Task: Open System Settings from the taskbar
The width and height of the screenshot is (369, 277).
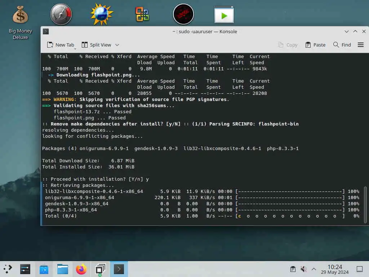Action: click(x=25, y=269)
